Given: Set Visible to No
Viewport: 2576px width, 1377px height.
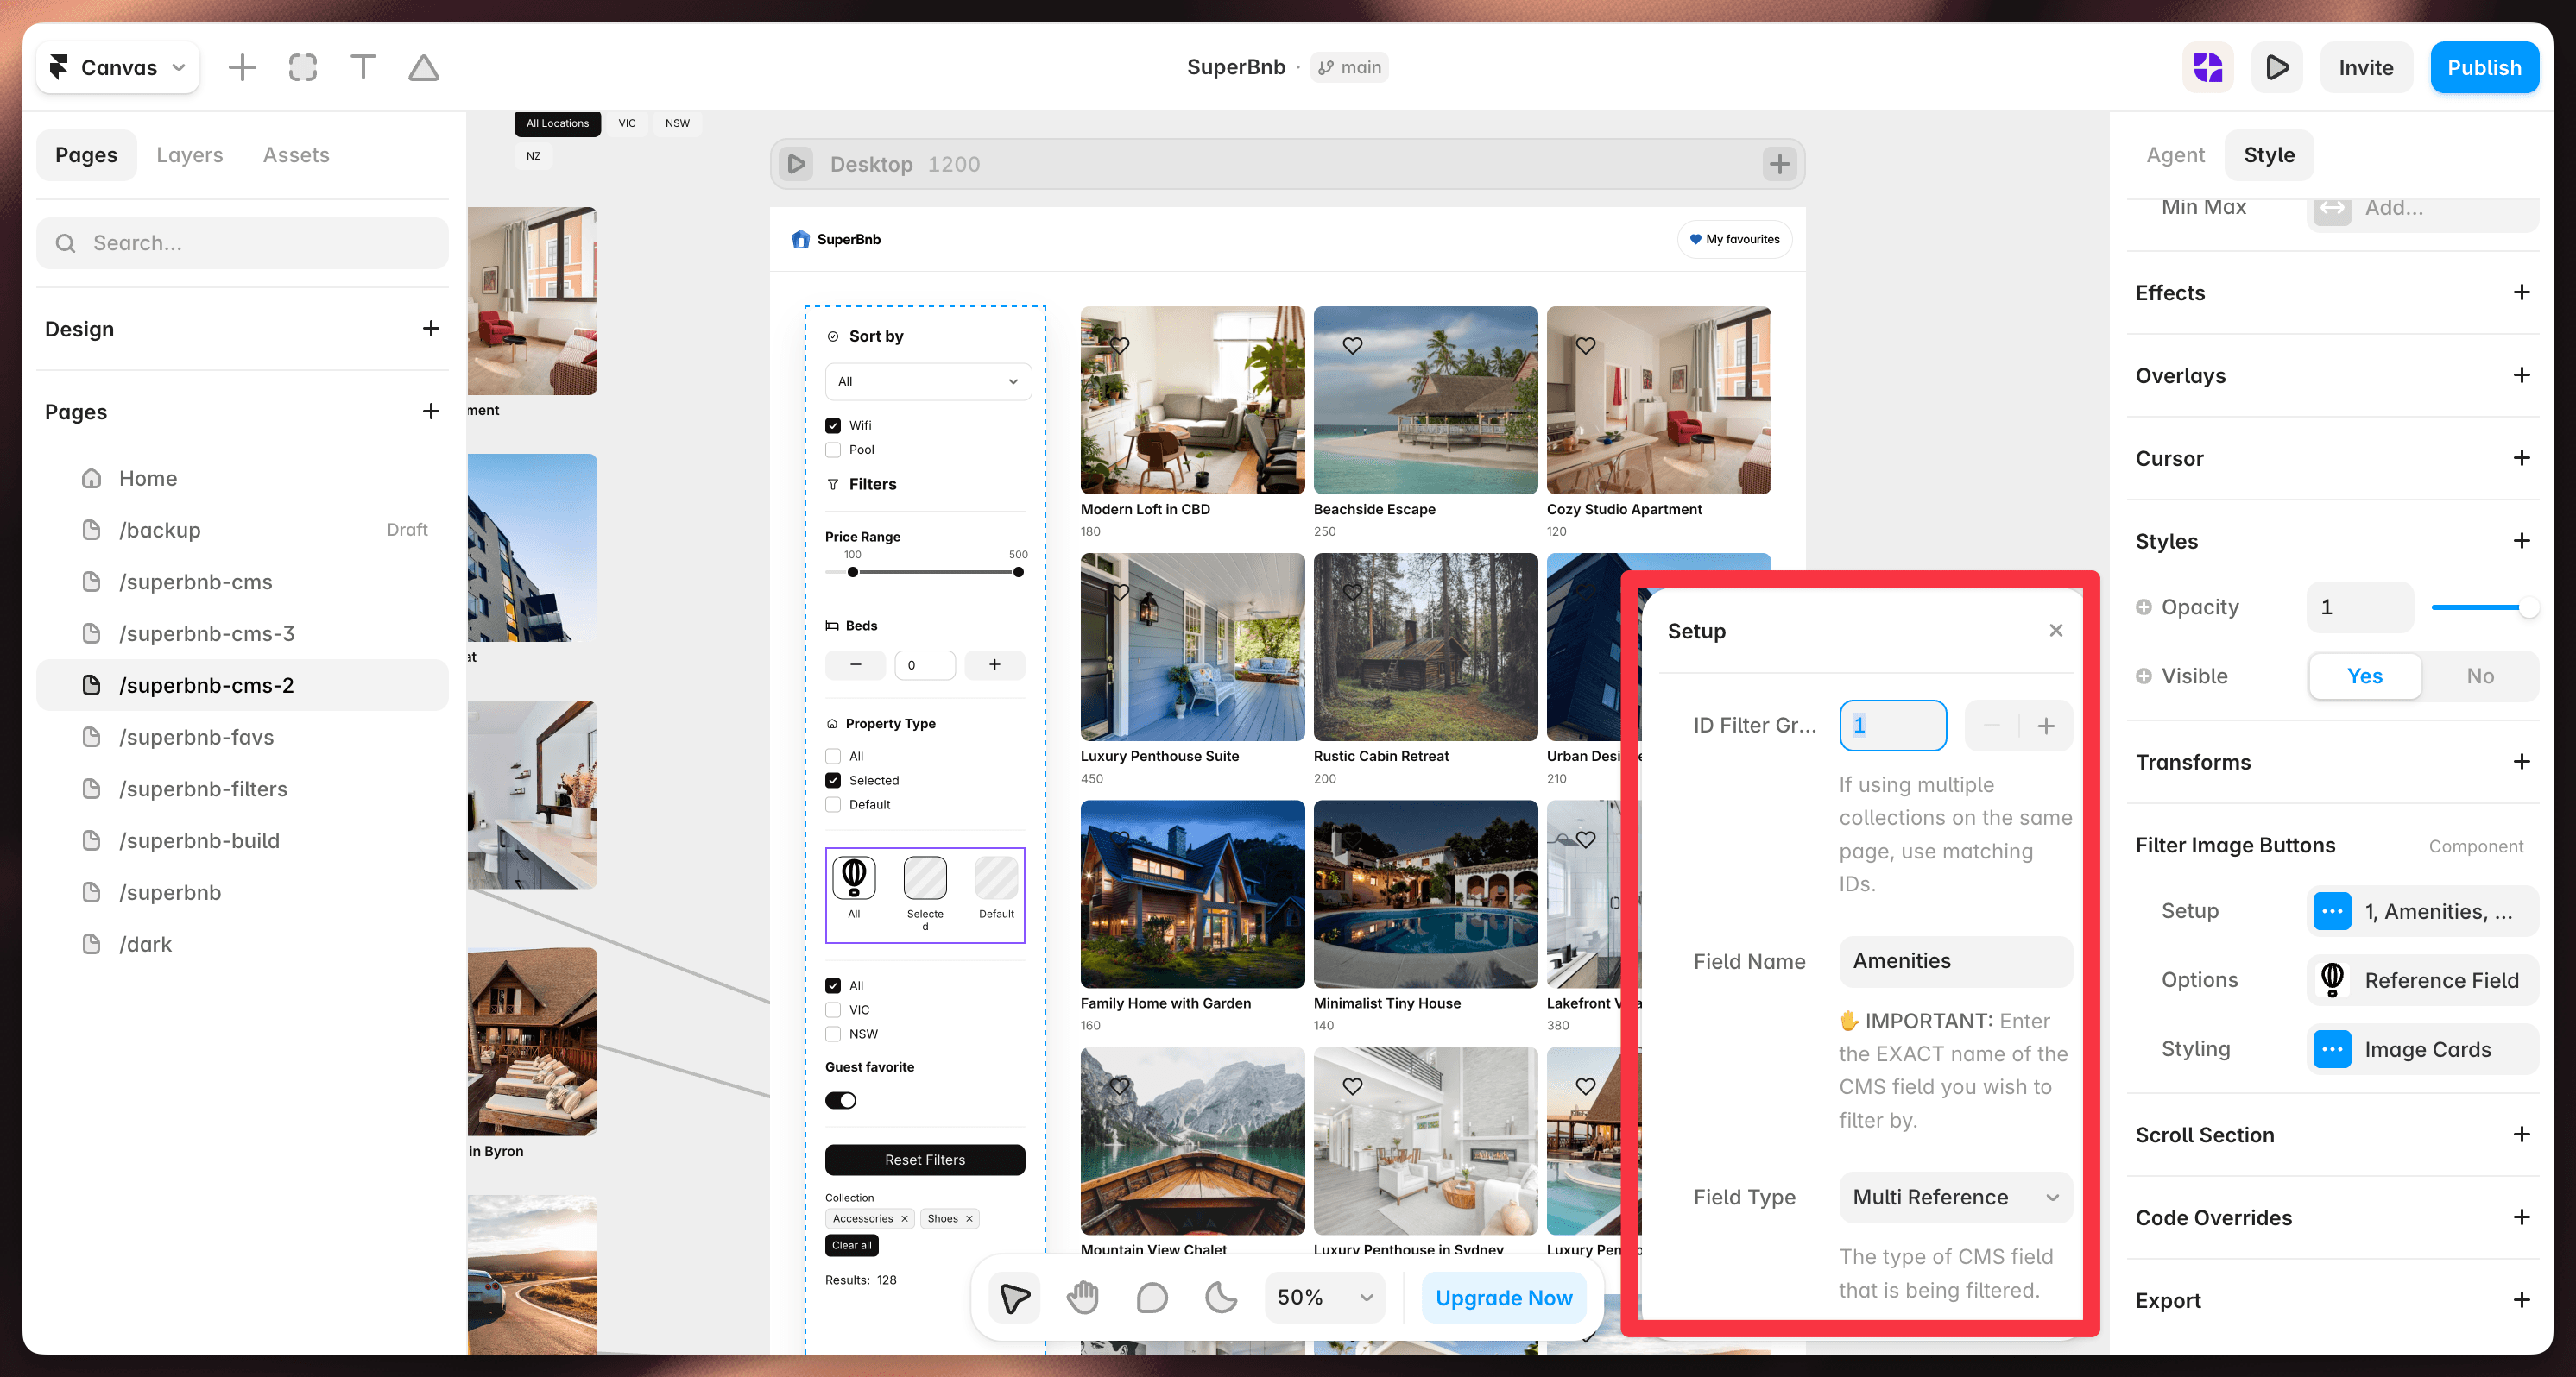Looking at the screenshot, I should [x=2480, y=676].
